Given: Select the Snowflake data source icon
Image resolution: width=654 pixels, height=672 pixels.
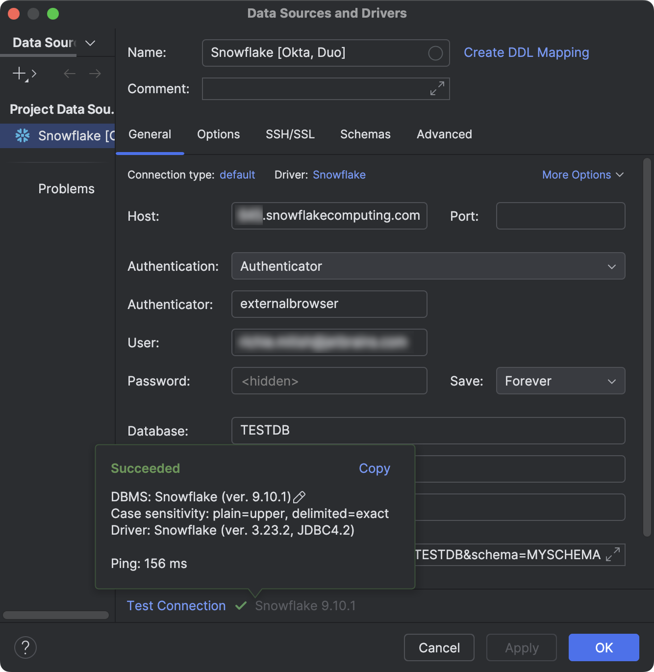Looking at the screenshot, I should (23, 136).
